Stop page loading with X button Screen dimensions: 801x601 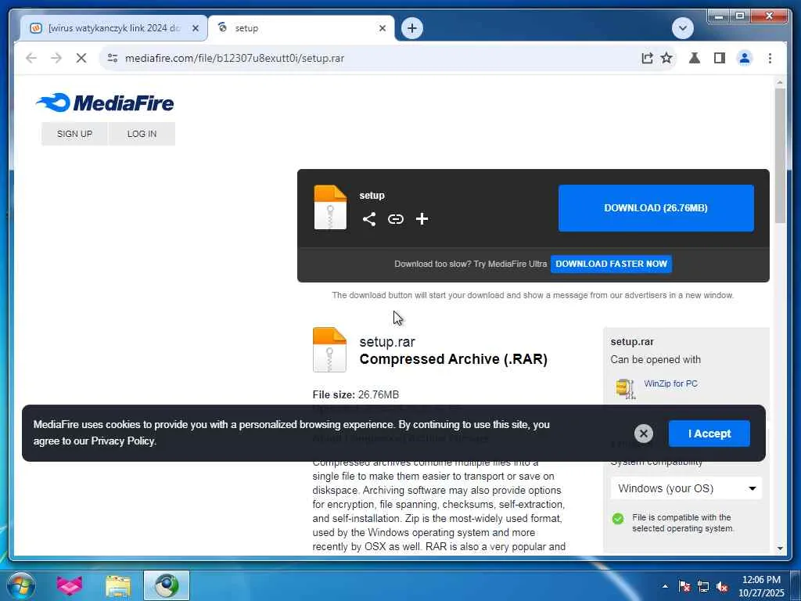[81, 58]
